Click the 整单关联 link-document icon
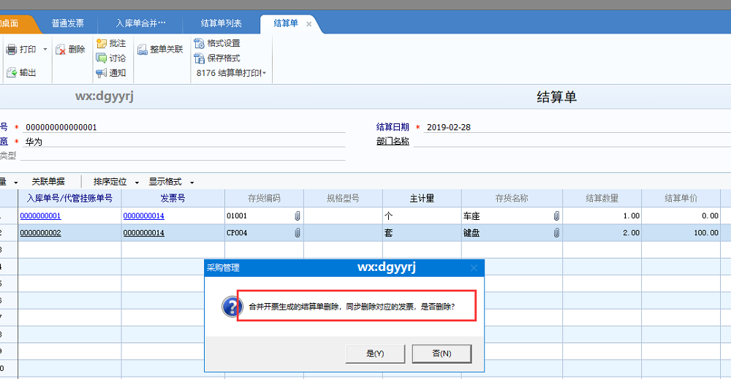The height and width of the screenshot is (379, 731). (x=143, y=50)
